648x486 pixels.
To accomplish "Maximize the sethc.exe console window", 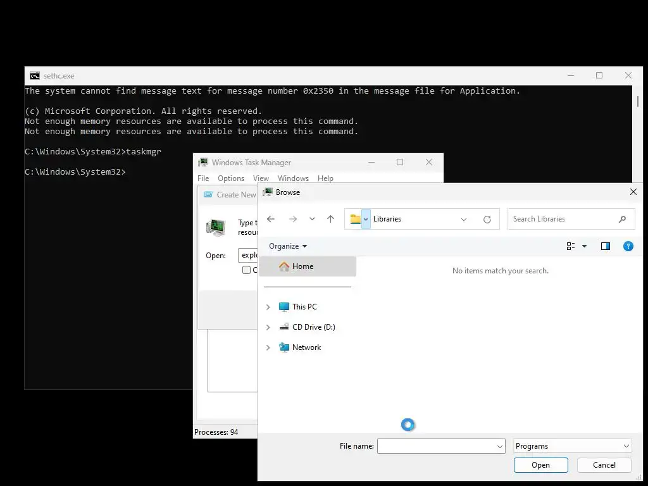I will point(599,76).
